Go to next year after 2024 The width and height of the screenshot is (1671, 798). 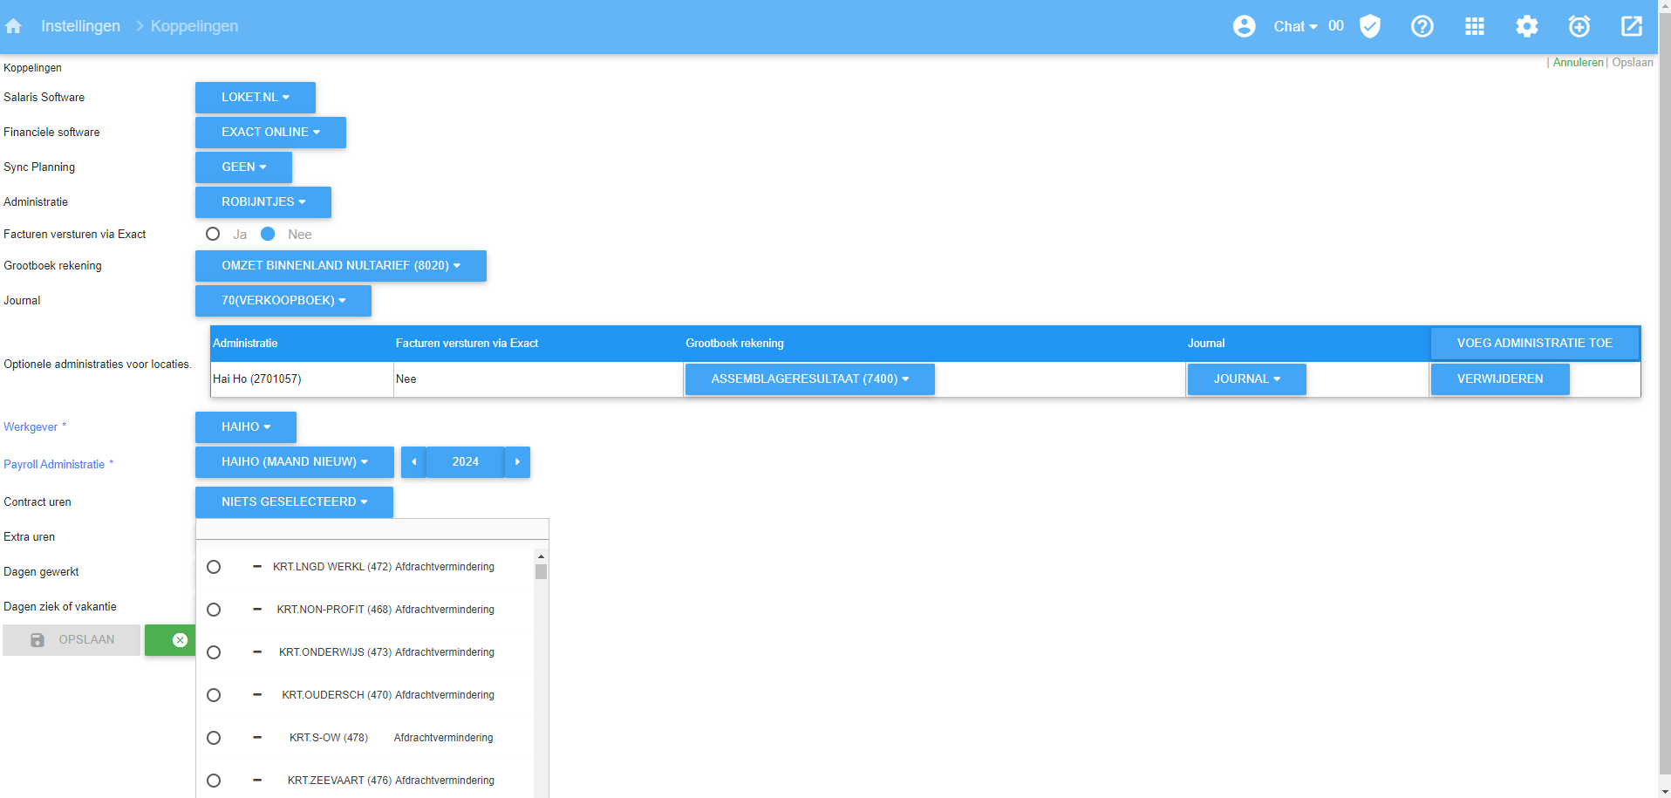[x=517, y=462]
